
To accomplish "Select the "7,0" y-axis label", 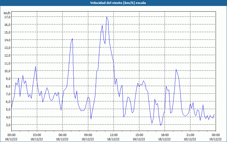I will pos(8,94).
